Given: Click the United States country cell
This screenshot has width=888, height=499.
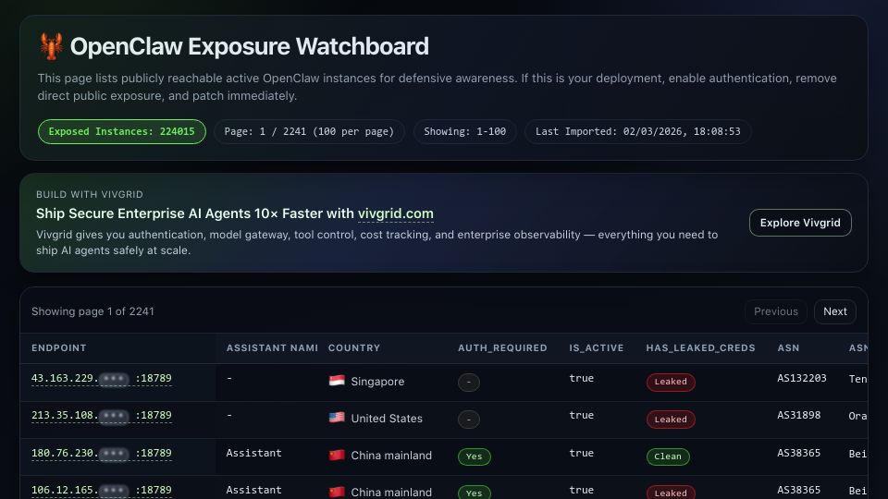Looking at the screenshot, I should tap(376, 418).
